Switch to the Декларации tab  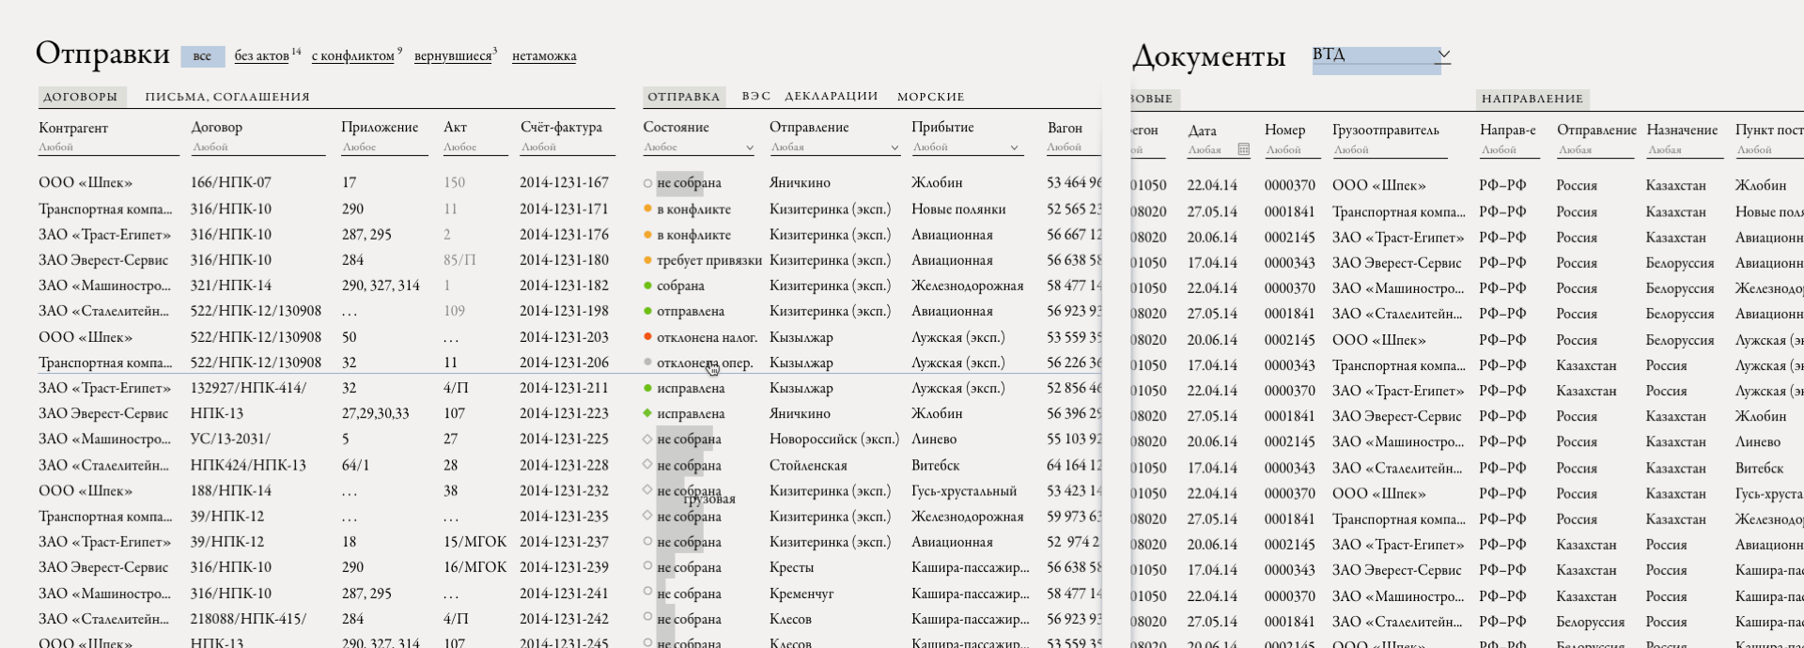tap(831, 96)
